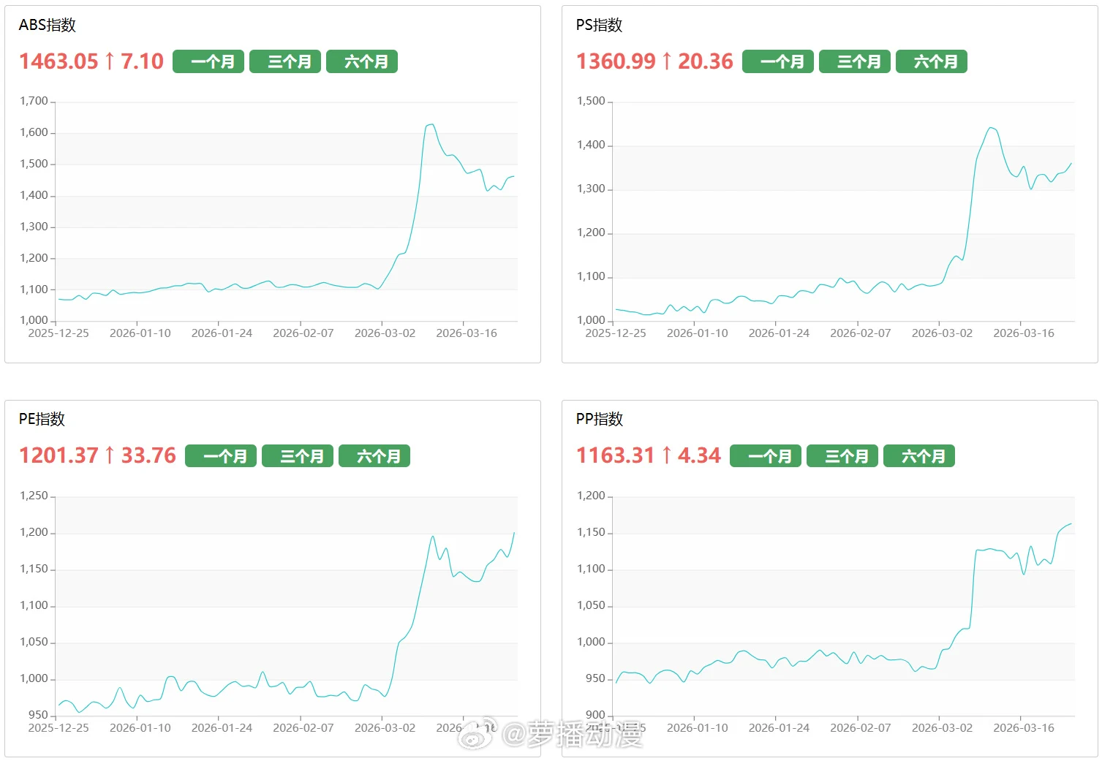Click the PE指数 value 1201.37

tap(59, 455)
